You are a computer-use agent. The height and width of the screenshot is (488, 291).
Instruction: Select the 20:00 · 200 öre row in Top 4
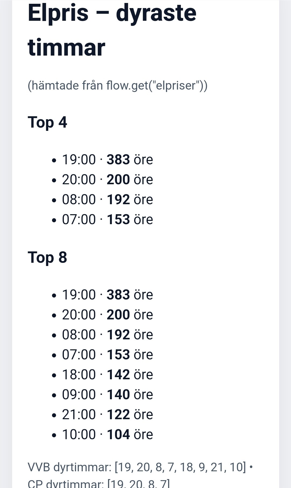point(107,180)
